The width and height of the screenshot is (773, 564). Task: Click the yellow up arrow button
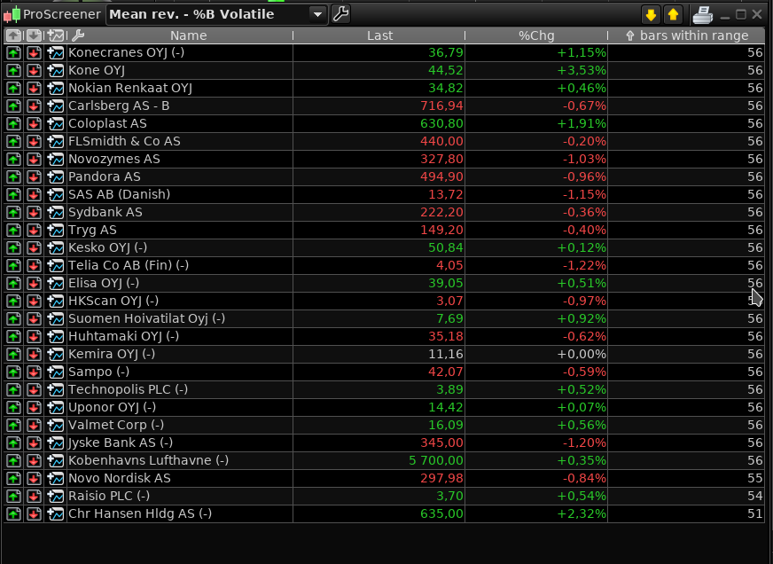673,15
